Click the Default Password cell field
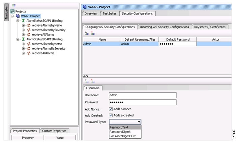236x144 pixels. click(x=178, y=44)
